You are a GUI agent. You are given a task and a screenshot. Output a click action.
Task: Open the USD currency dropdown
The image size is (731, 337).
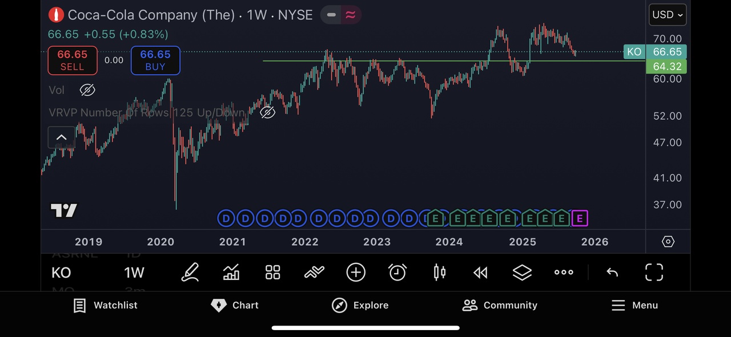pyautogui.click(x=667, y=15)
